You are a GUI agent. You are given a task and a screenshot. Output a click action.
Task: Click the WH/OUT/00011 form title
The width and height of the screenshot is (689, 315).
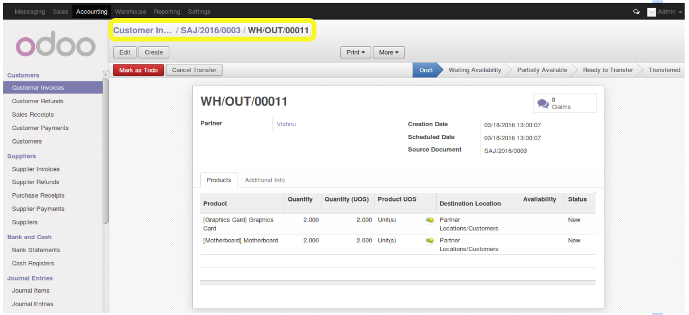[244, 102]
